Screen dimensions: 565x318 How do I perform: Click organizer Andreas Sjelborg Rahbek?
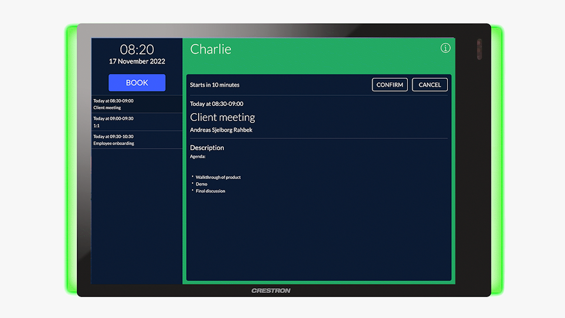(221, 130)
